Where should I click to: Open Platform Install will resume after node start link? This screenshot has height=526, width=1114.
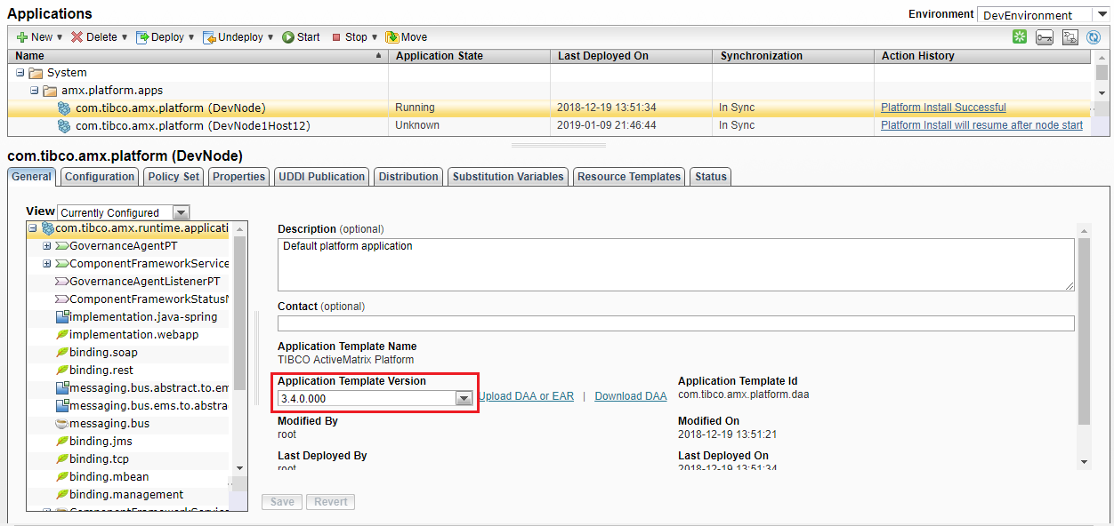[x=981, y=125]
